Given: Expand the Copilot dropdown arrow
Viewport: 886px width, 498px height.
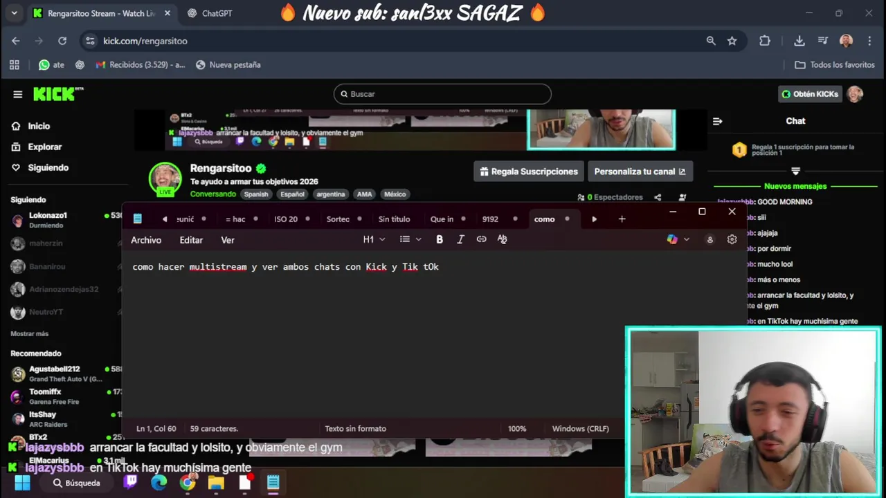Looking at the screenshot, I should point(687,239).
